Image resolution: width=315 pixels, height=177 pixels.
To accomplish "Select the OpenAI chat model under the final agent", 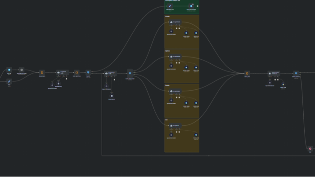I will [x=270, y=83].
